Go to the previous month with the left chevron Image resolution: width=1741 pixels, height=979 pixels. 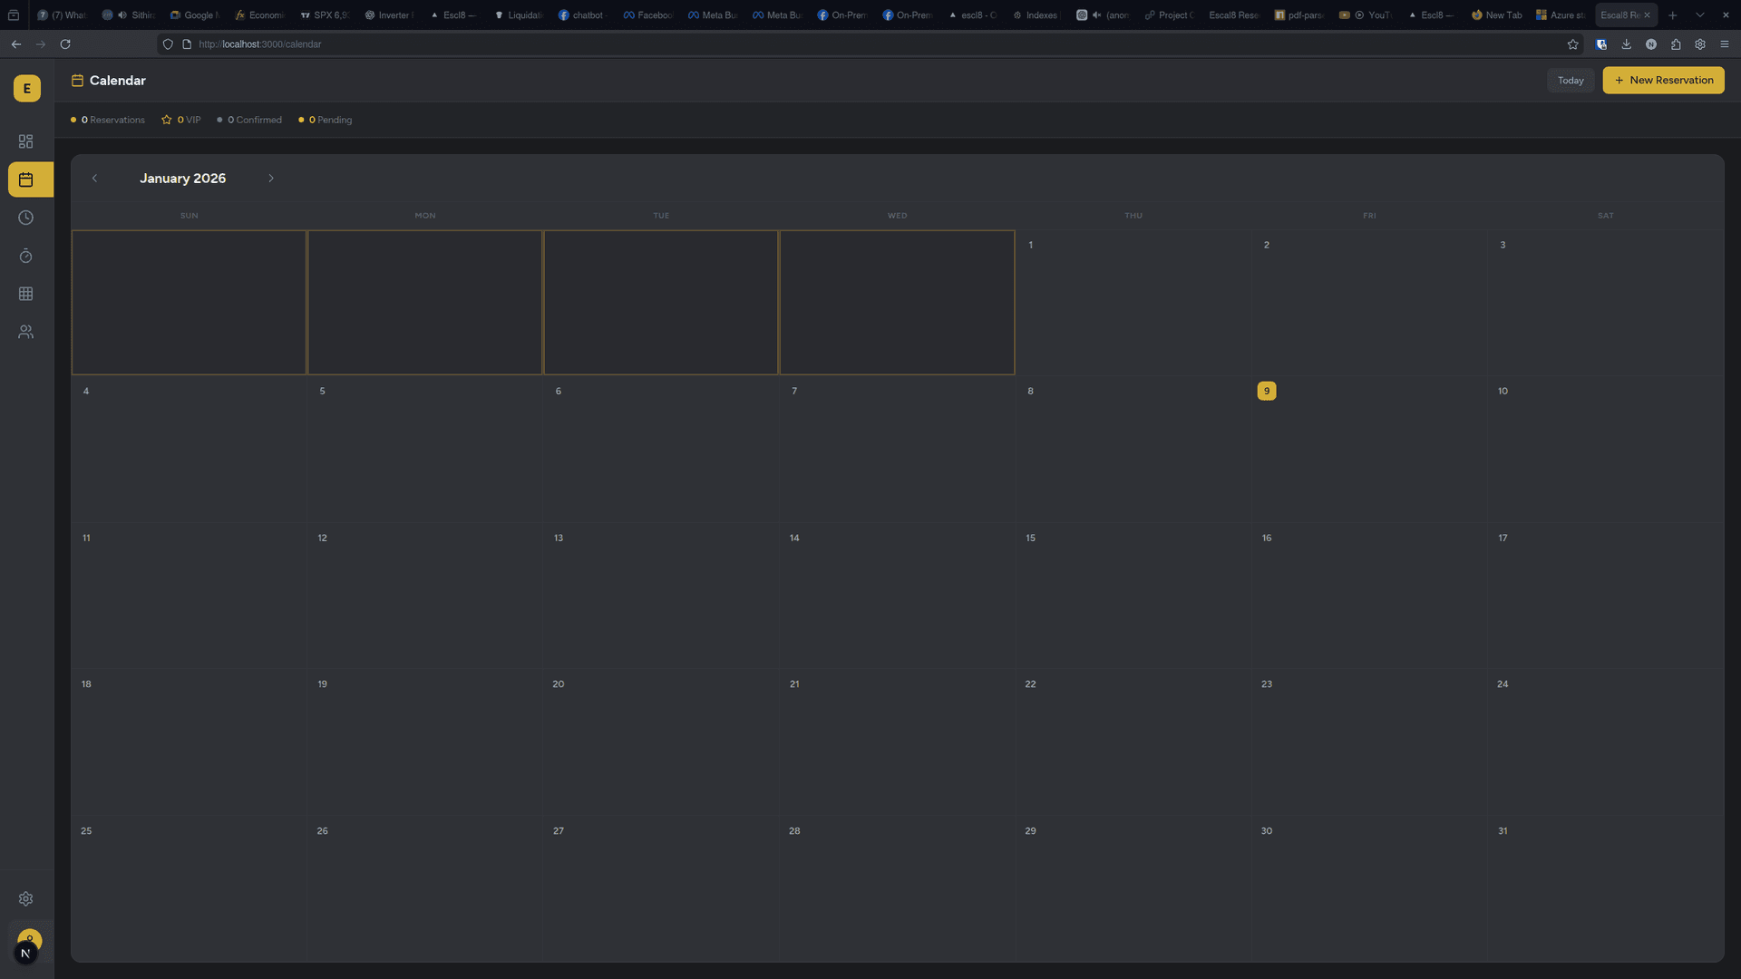pos(94,178)
